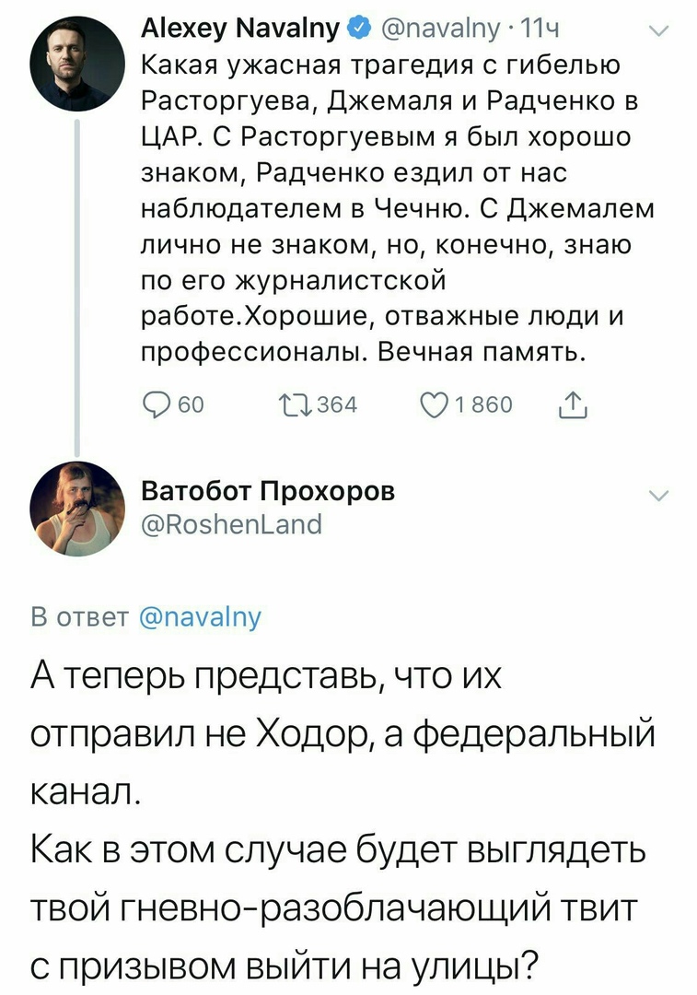The height and width of the screenshot is (995, 697).
Task: Open Ватобот Прохоров's avatar image
Action: pyautogui.click(x=76, y=508)
